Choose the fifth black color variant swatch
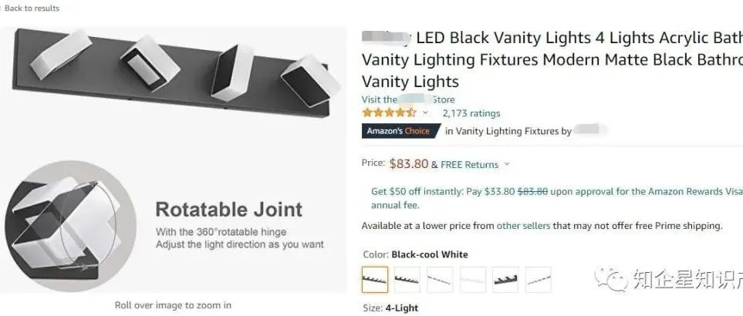This screenshot has width=743, height=316. tap(505, 279)
